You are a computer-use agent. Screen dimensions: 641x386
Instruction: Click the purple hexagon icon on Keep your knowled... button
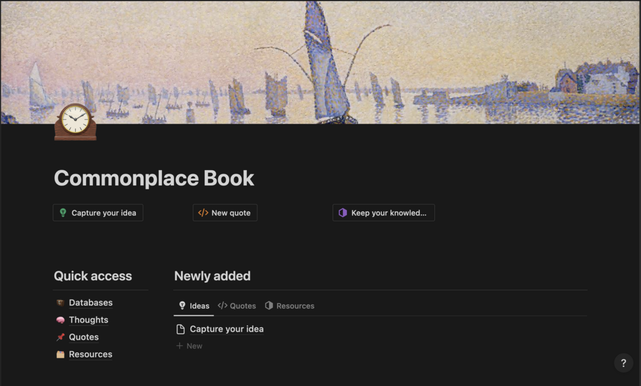click(x=343, y=213)
